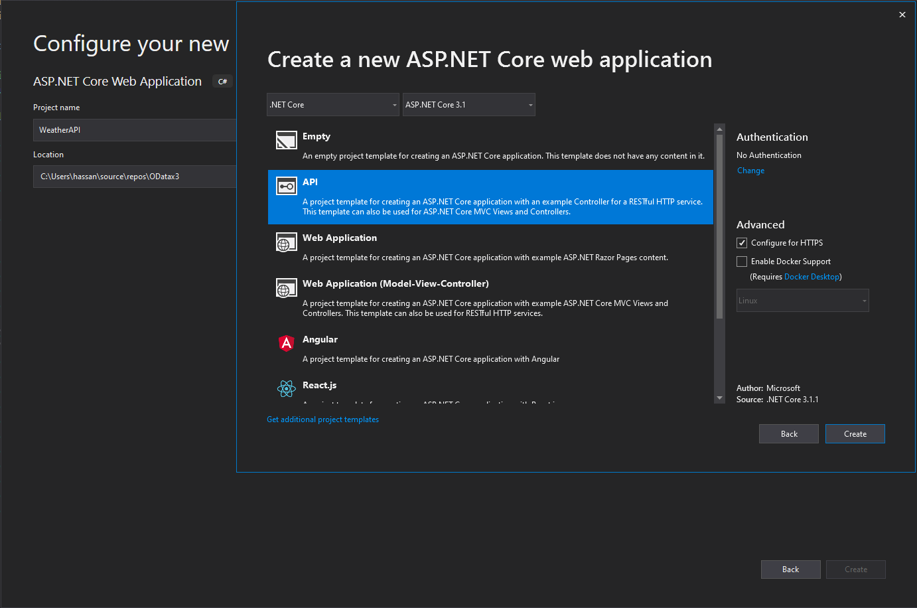Image resolution: width=917 pixels, height=608 pixels.
Task: Click the template list scroll-down arrow
Action: coord(719,398)
